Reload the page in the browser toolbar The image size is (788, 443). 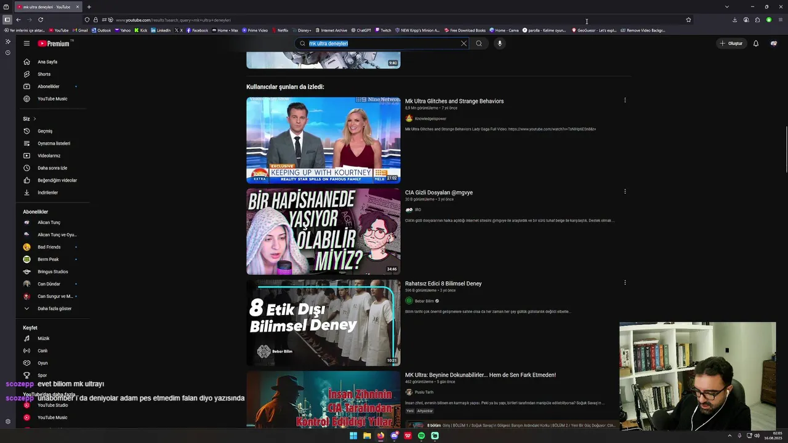coord(41,20)
